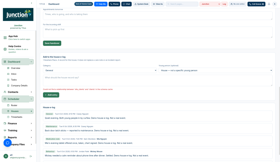Open the Category dropdown set to General

click(x=100, y=70)
